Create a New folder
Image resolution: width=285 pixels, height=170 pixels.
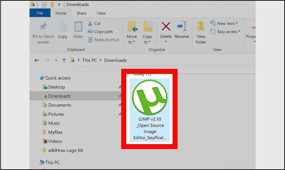(201, 32)
